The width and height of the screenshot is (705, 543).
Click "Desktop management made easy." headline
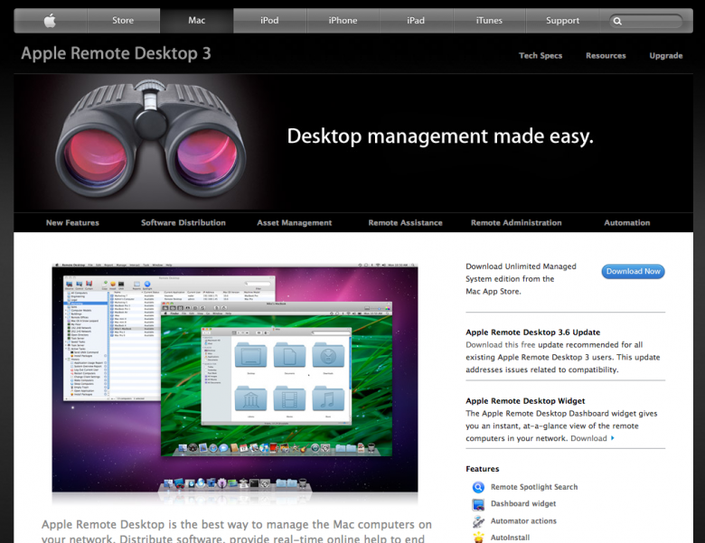tap(440, 136)
